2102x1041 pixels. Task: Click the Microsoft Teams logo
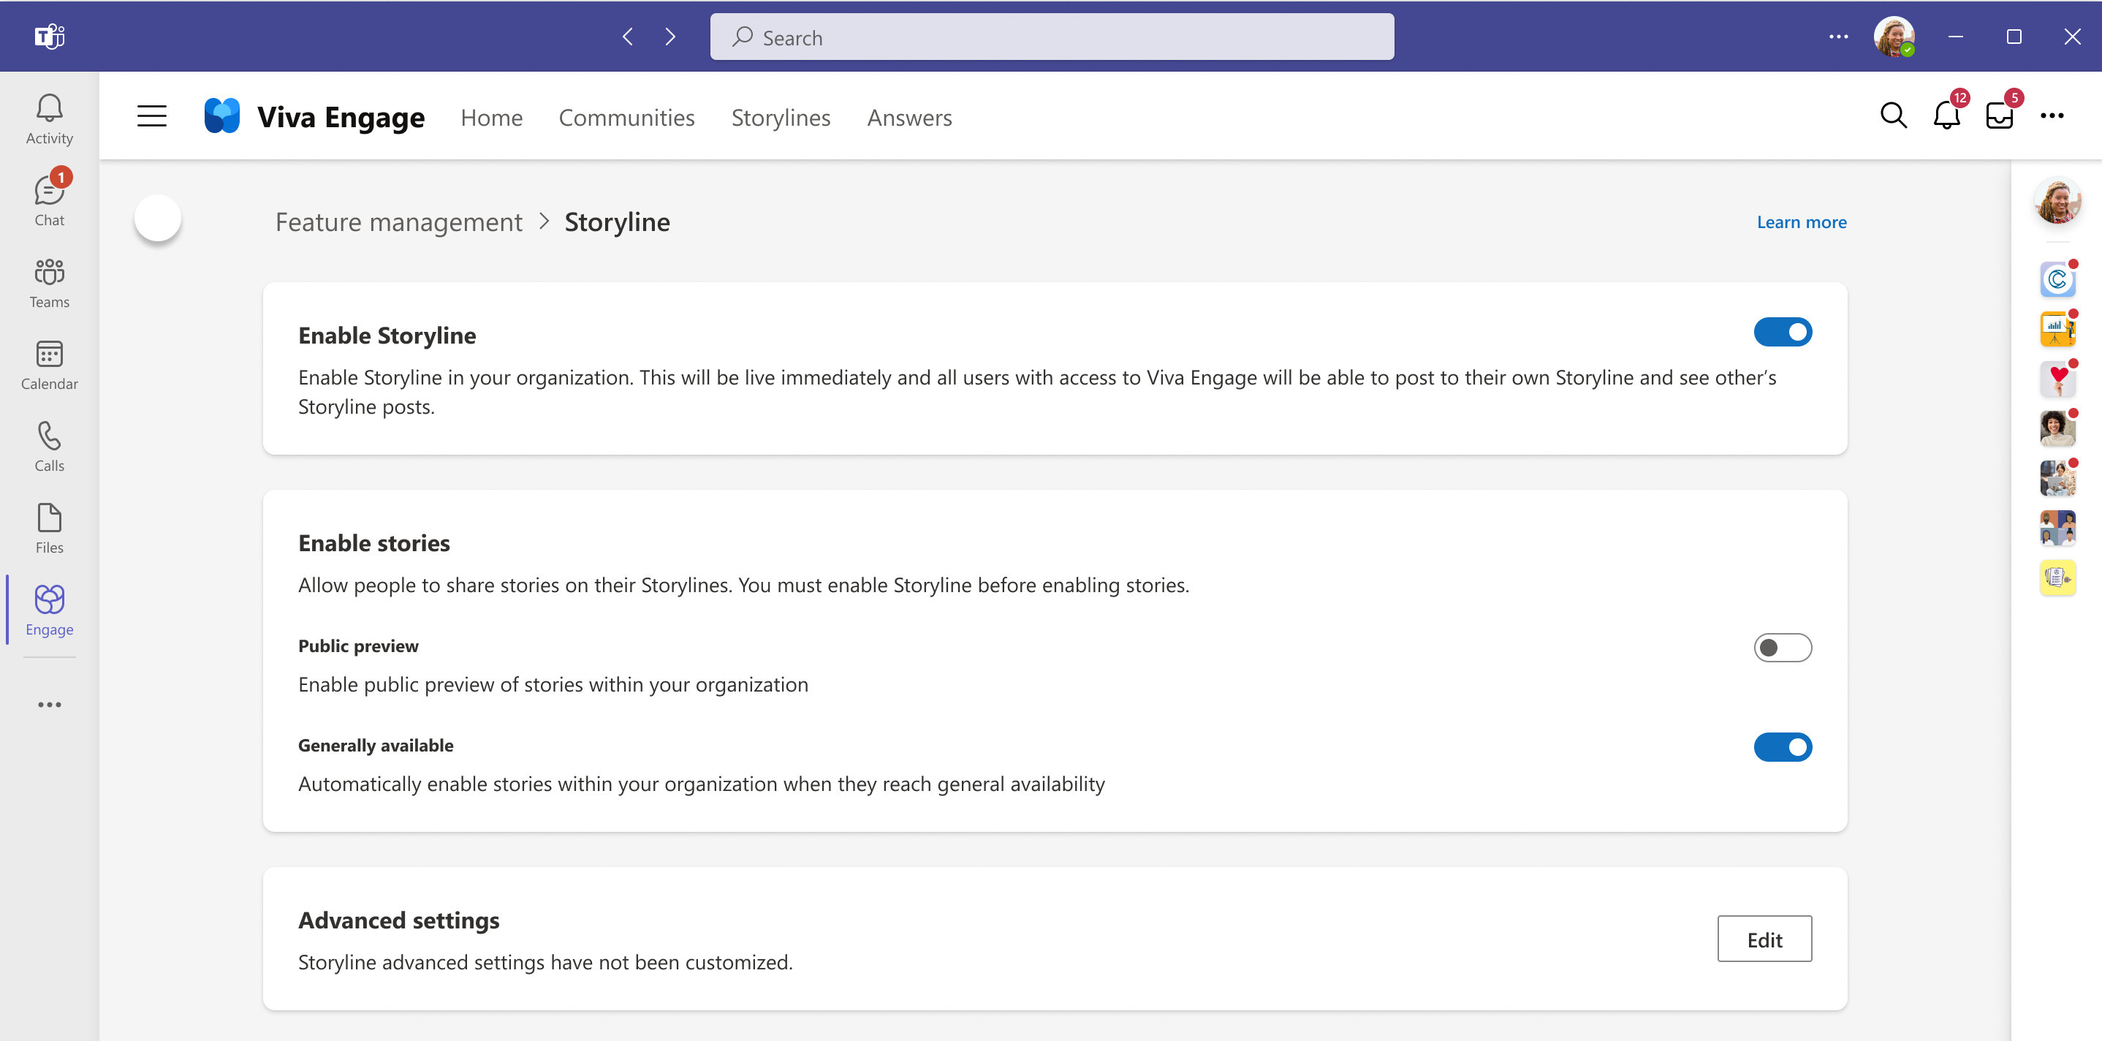click(49, 37)
